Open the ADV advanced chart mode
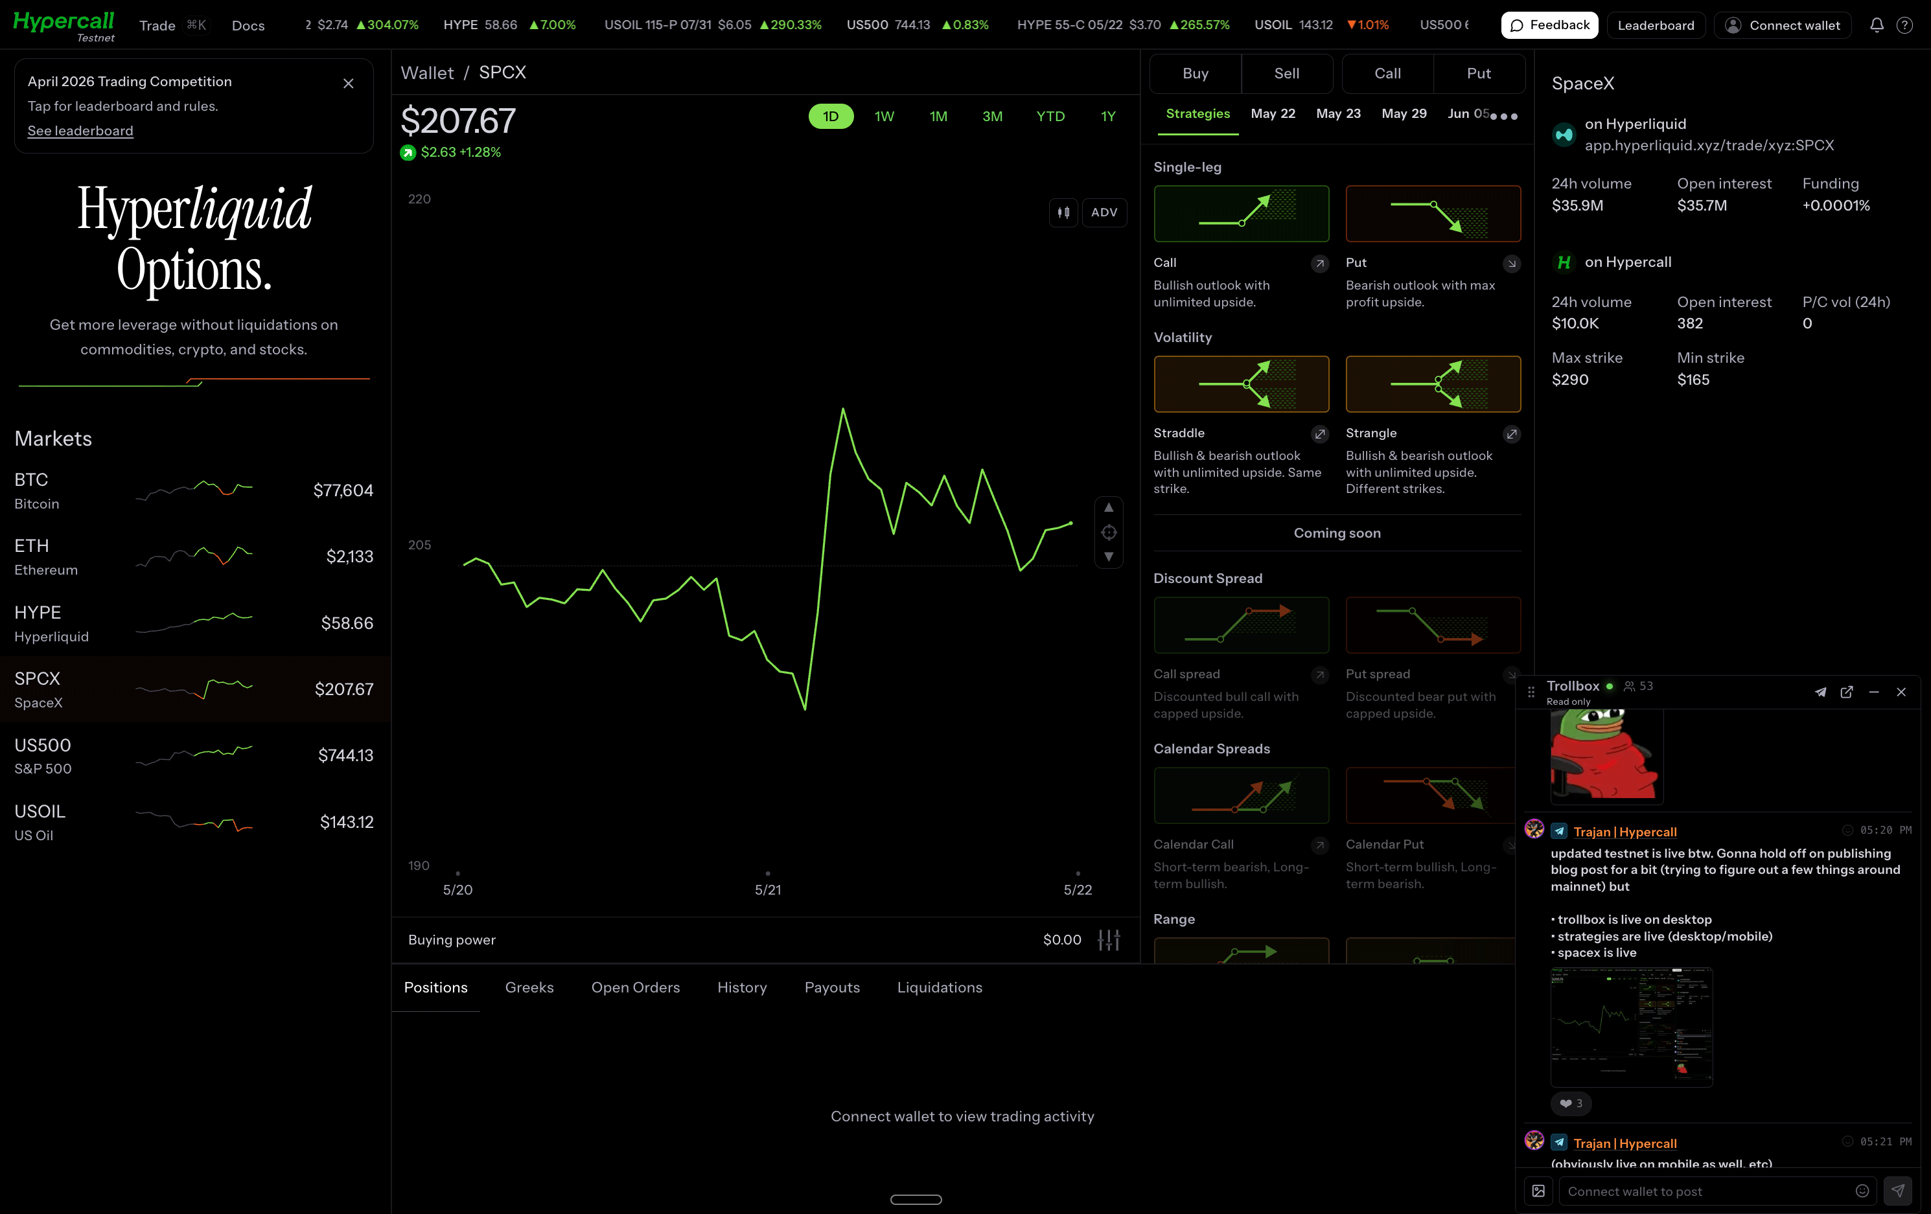The image size is (1931, 1214). [x=1104, y=212]
